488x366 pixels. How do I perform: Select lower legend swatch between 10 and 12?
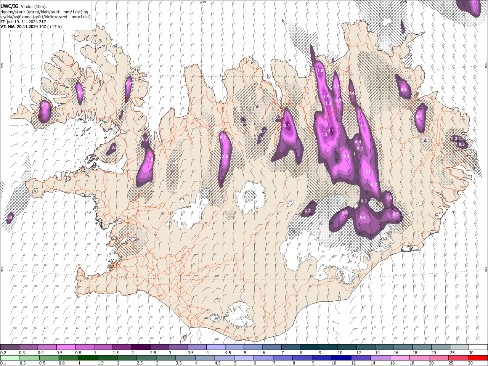(341, 358)
